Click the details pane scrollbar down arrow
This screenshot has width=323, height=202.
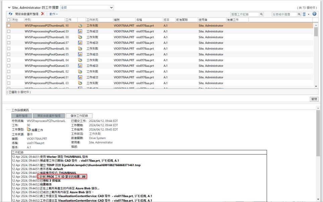[x=318, y=199]
